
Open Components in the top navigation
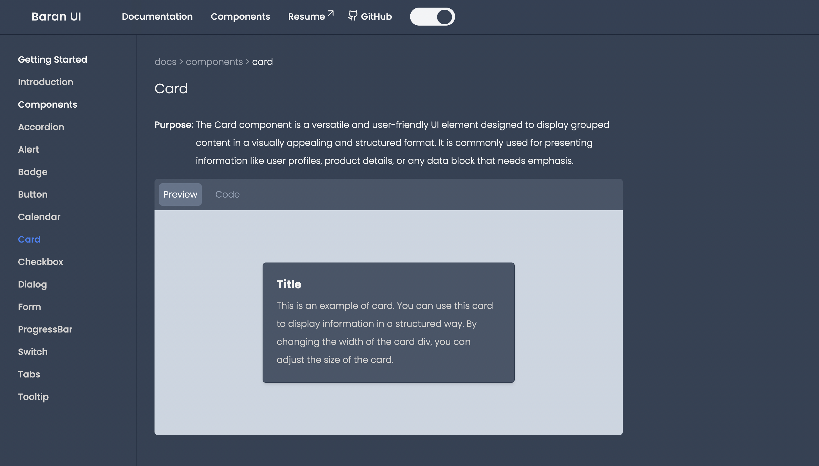click(x=240, y=17)
